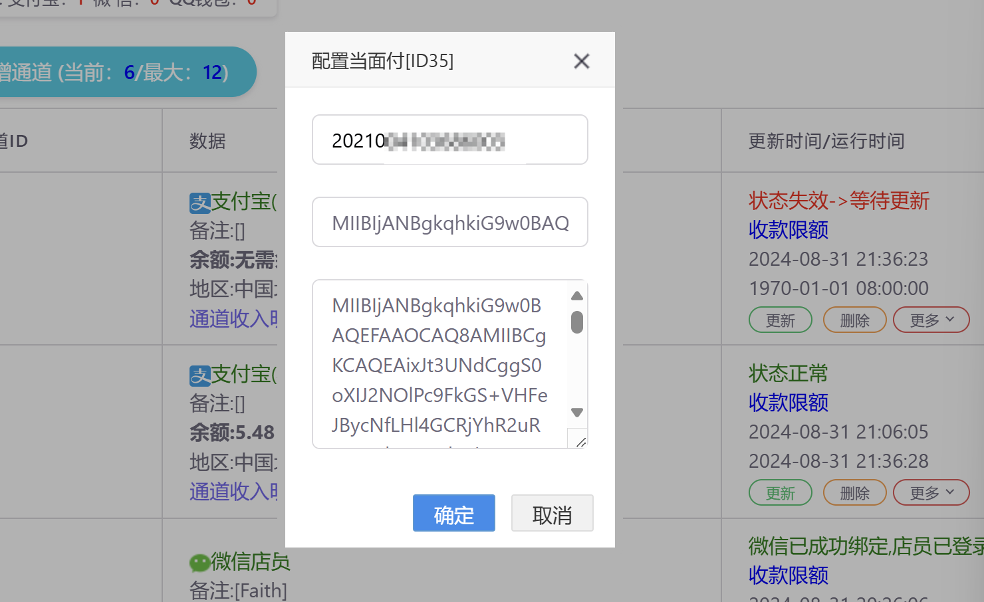This screenshot has height=602, width=984.
Task: Click timestamp 2024-08-31 21:36:23
Action: pos(838,259)
